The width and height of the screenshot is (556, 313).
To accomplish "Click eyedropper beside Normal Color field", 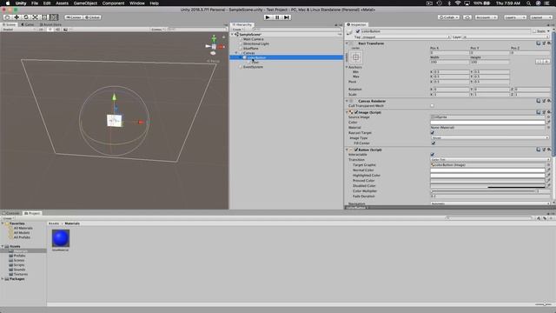I will tap(548, 170).
